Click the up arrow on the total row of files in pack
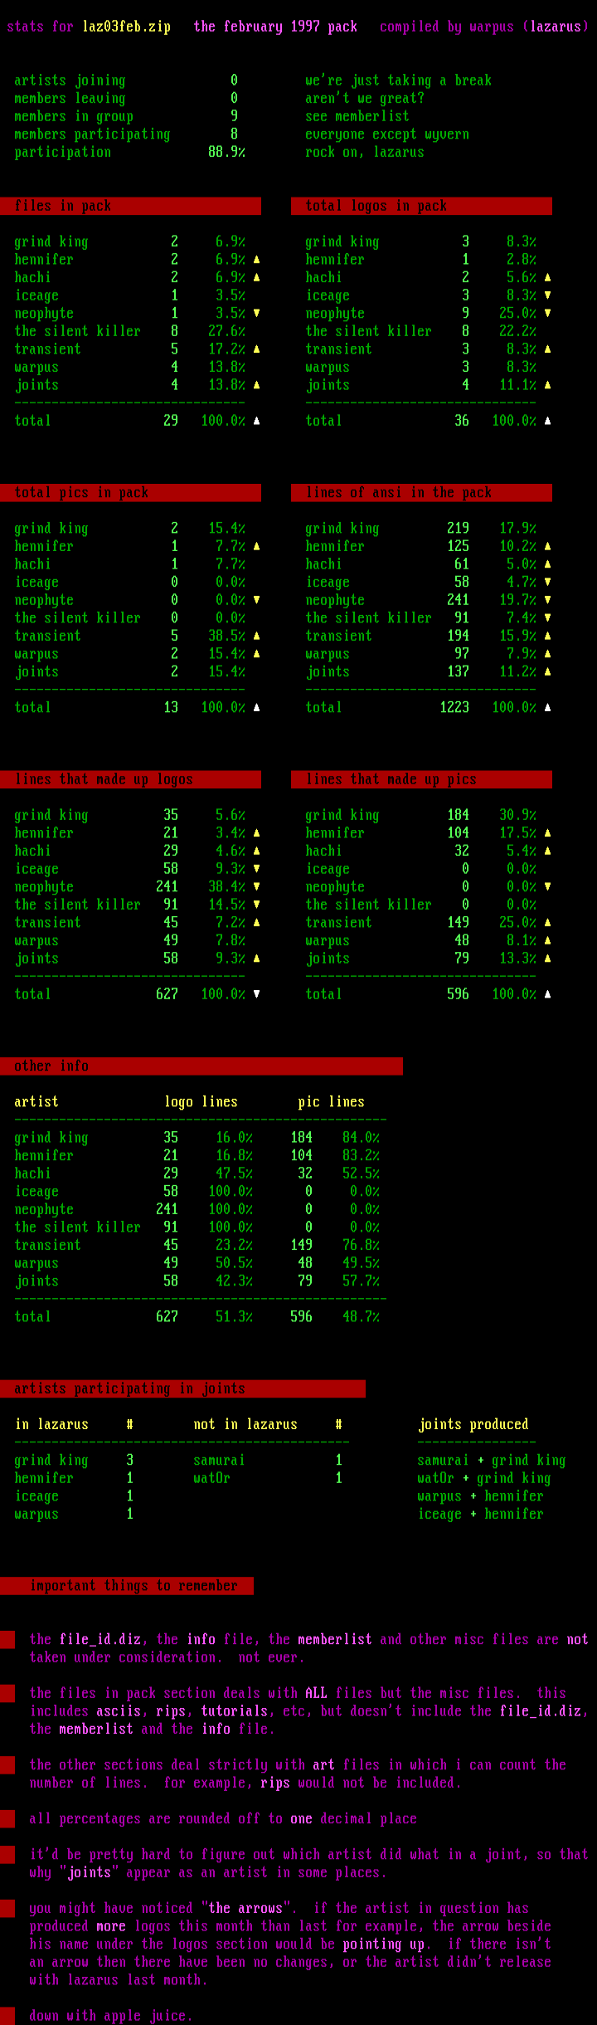597x2025 pixels. [x=256, y=421]
